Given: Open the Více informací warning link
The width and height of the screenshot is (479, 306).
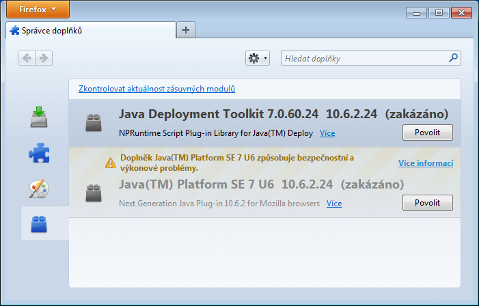Looking at the screenshot, I should pyautogui.click(x=426, y=163).
